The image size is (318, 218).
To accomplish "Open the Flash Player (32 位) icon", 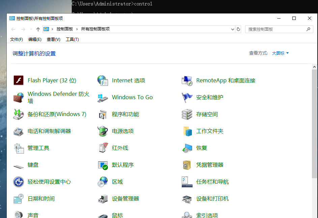I will [x=19, y=80].
